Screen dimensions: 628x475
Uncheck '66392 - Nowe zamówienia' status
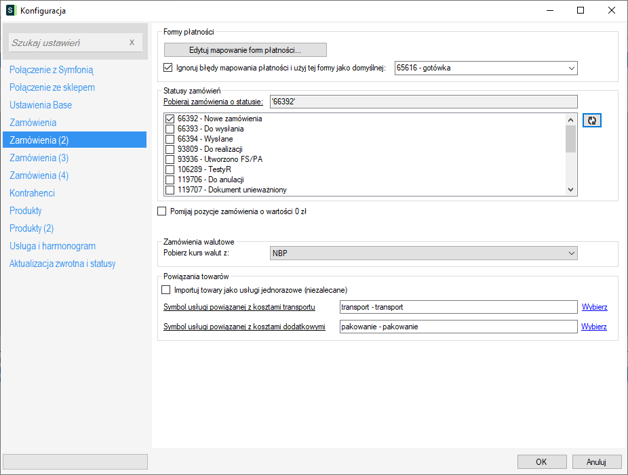170,119
